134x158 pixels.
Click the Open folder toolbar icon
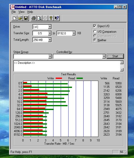pyautogui.click(x=20, y=18)
